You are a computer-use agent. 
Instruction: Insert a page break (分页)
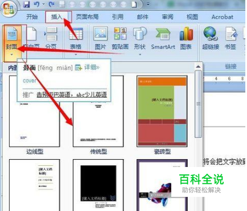point(51,38)
